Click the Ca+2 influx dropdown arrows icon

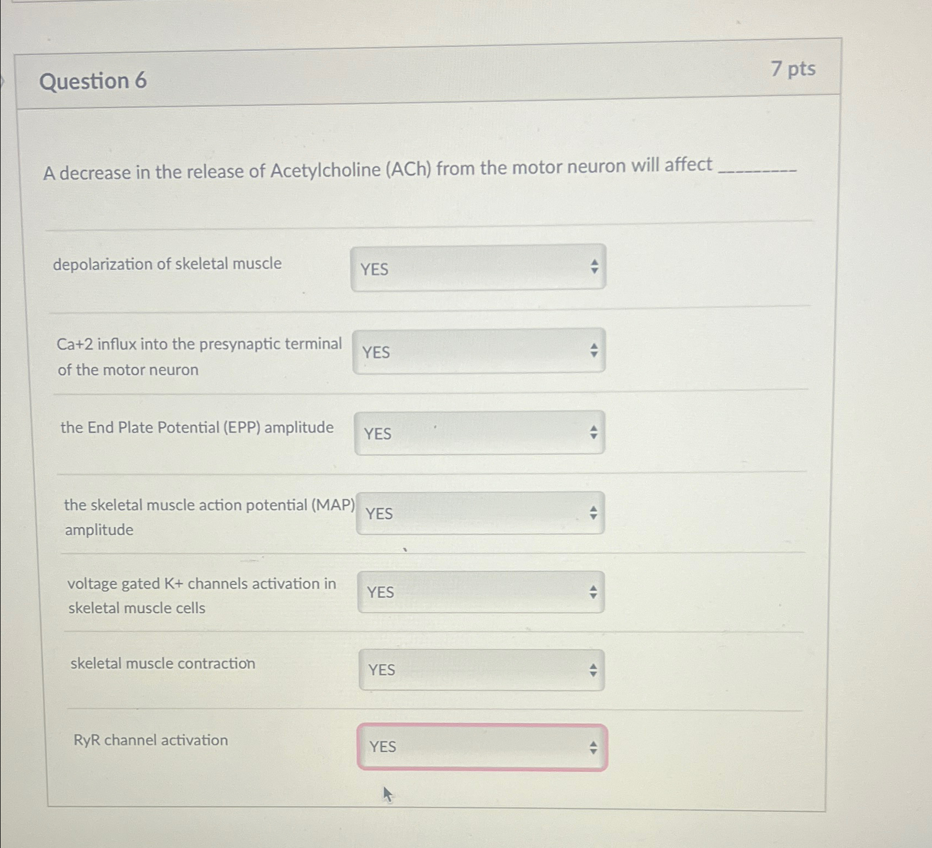tap(594, 350)
